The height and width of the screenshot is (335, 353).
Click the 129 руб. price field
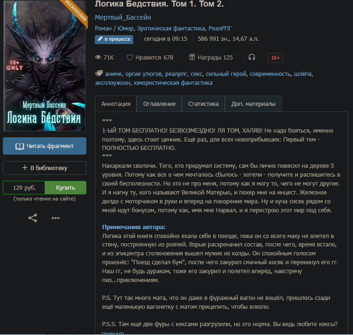tap(24, 187)
